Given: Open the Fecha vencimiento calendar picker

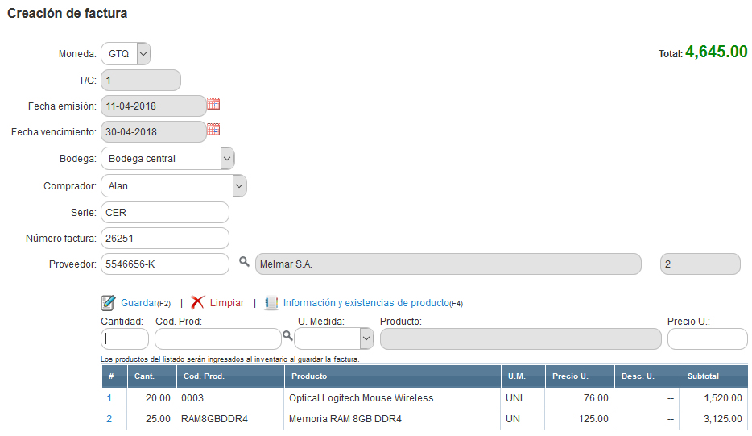Looking at the screenshot, I should point(213,130).
